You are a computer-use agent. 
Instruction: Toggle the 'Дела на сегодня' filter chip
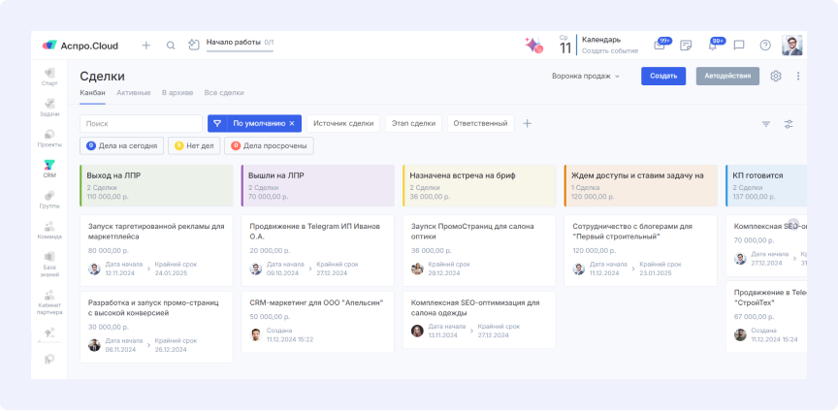[121, 145]
